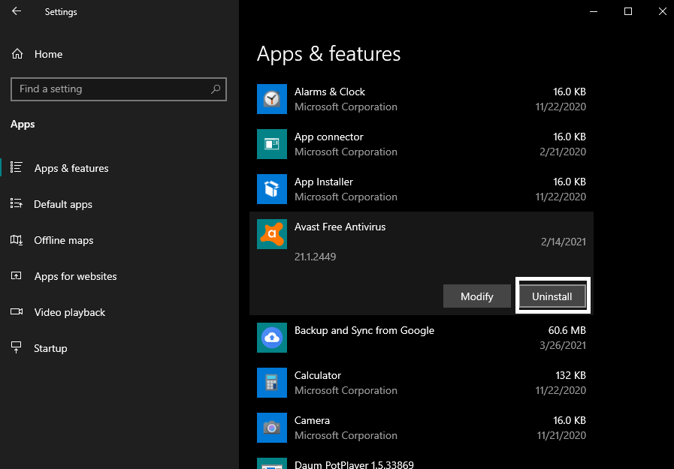This screenshot has width=674, height=469.
Task: Click the Video playback camera icon
Action: click(17, 311)
